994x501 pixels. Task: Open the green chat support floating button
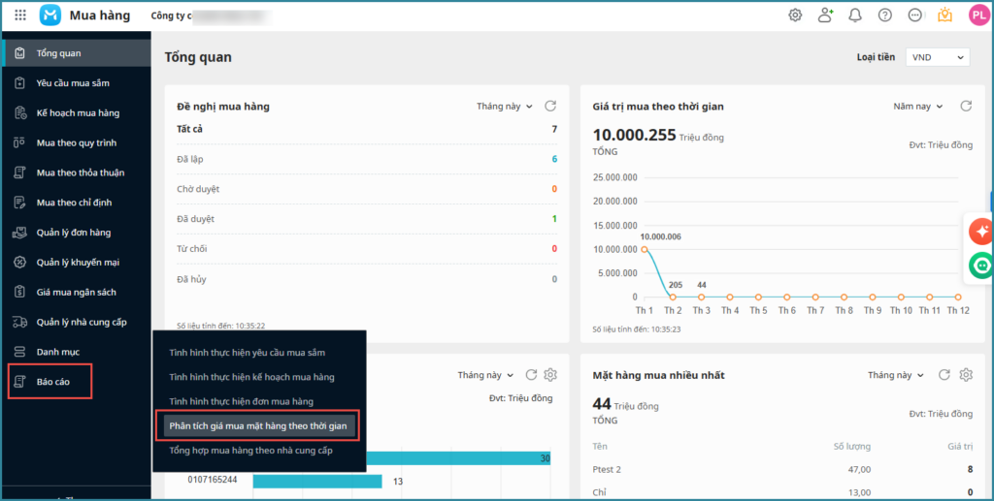[x=982, y=266]
